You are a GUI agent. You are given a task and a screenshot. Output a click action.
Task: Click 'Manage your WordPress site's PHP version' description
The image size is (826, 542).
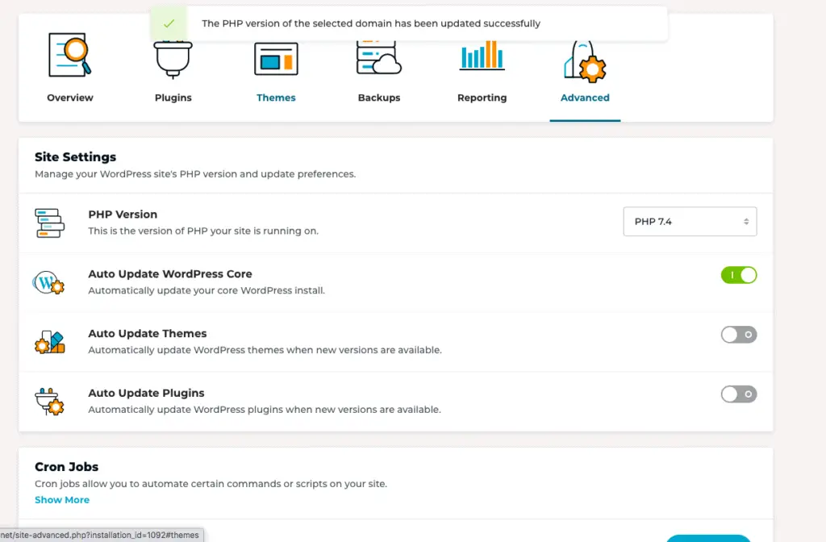[195, 174]
